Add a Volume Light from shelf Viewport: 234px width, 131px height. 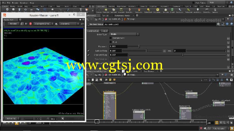[139, 10]
